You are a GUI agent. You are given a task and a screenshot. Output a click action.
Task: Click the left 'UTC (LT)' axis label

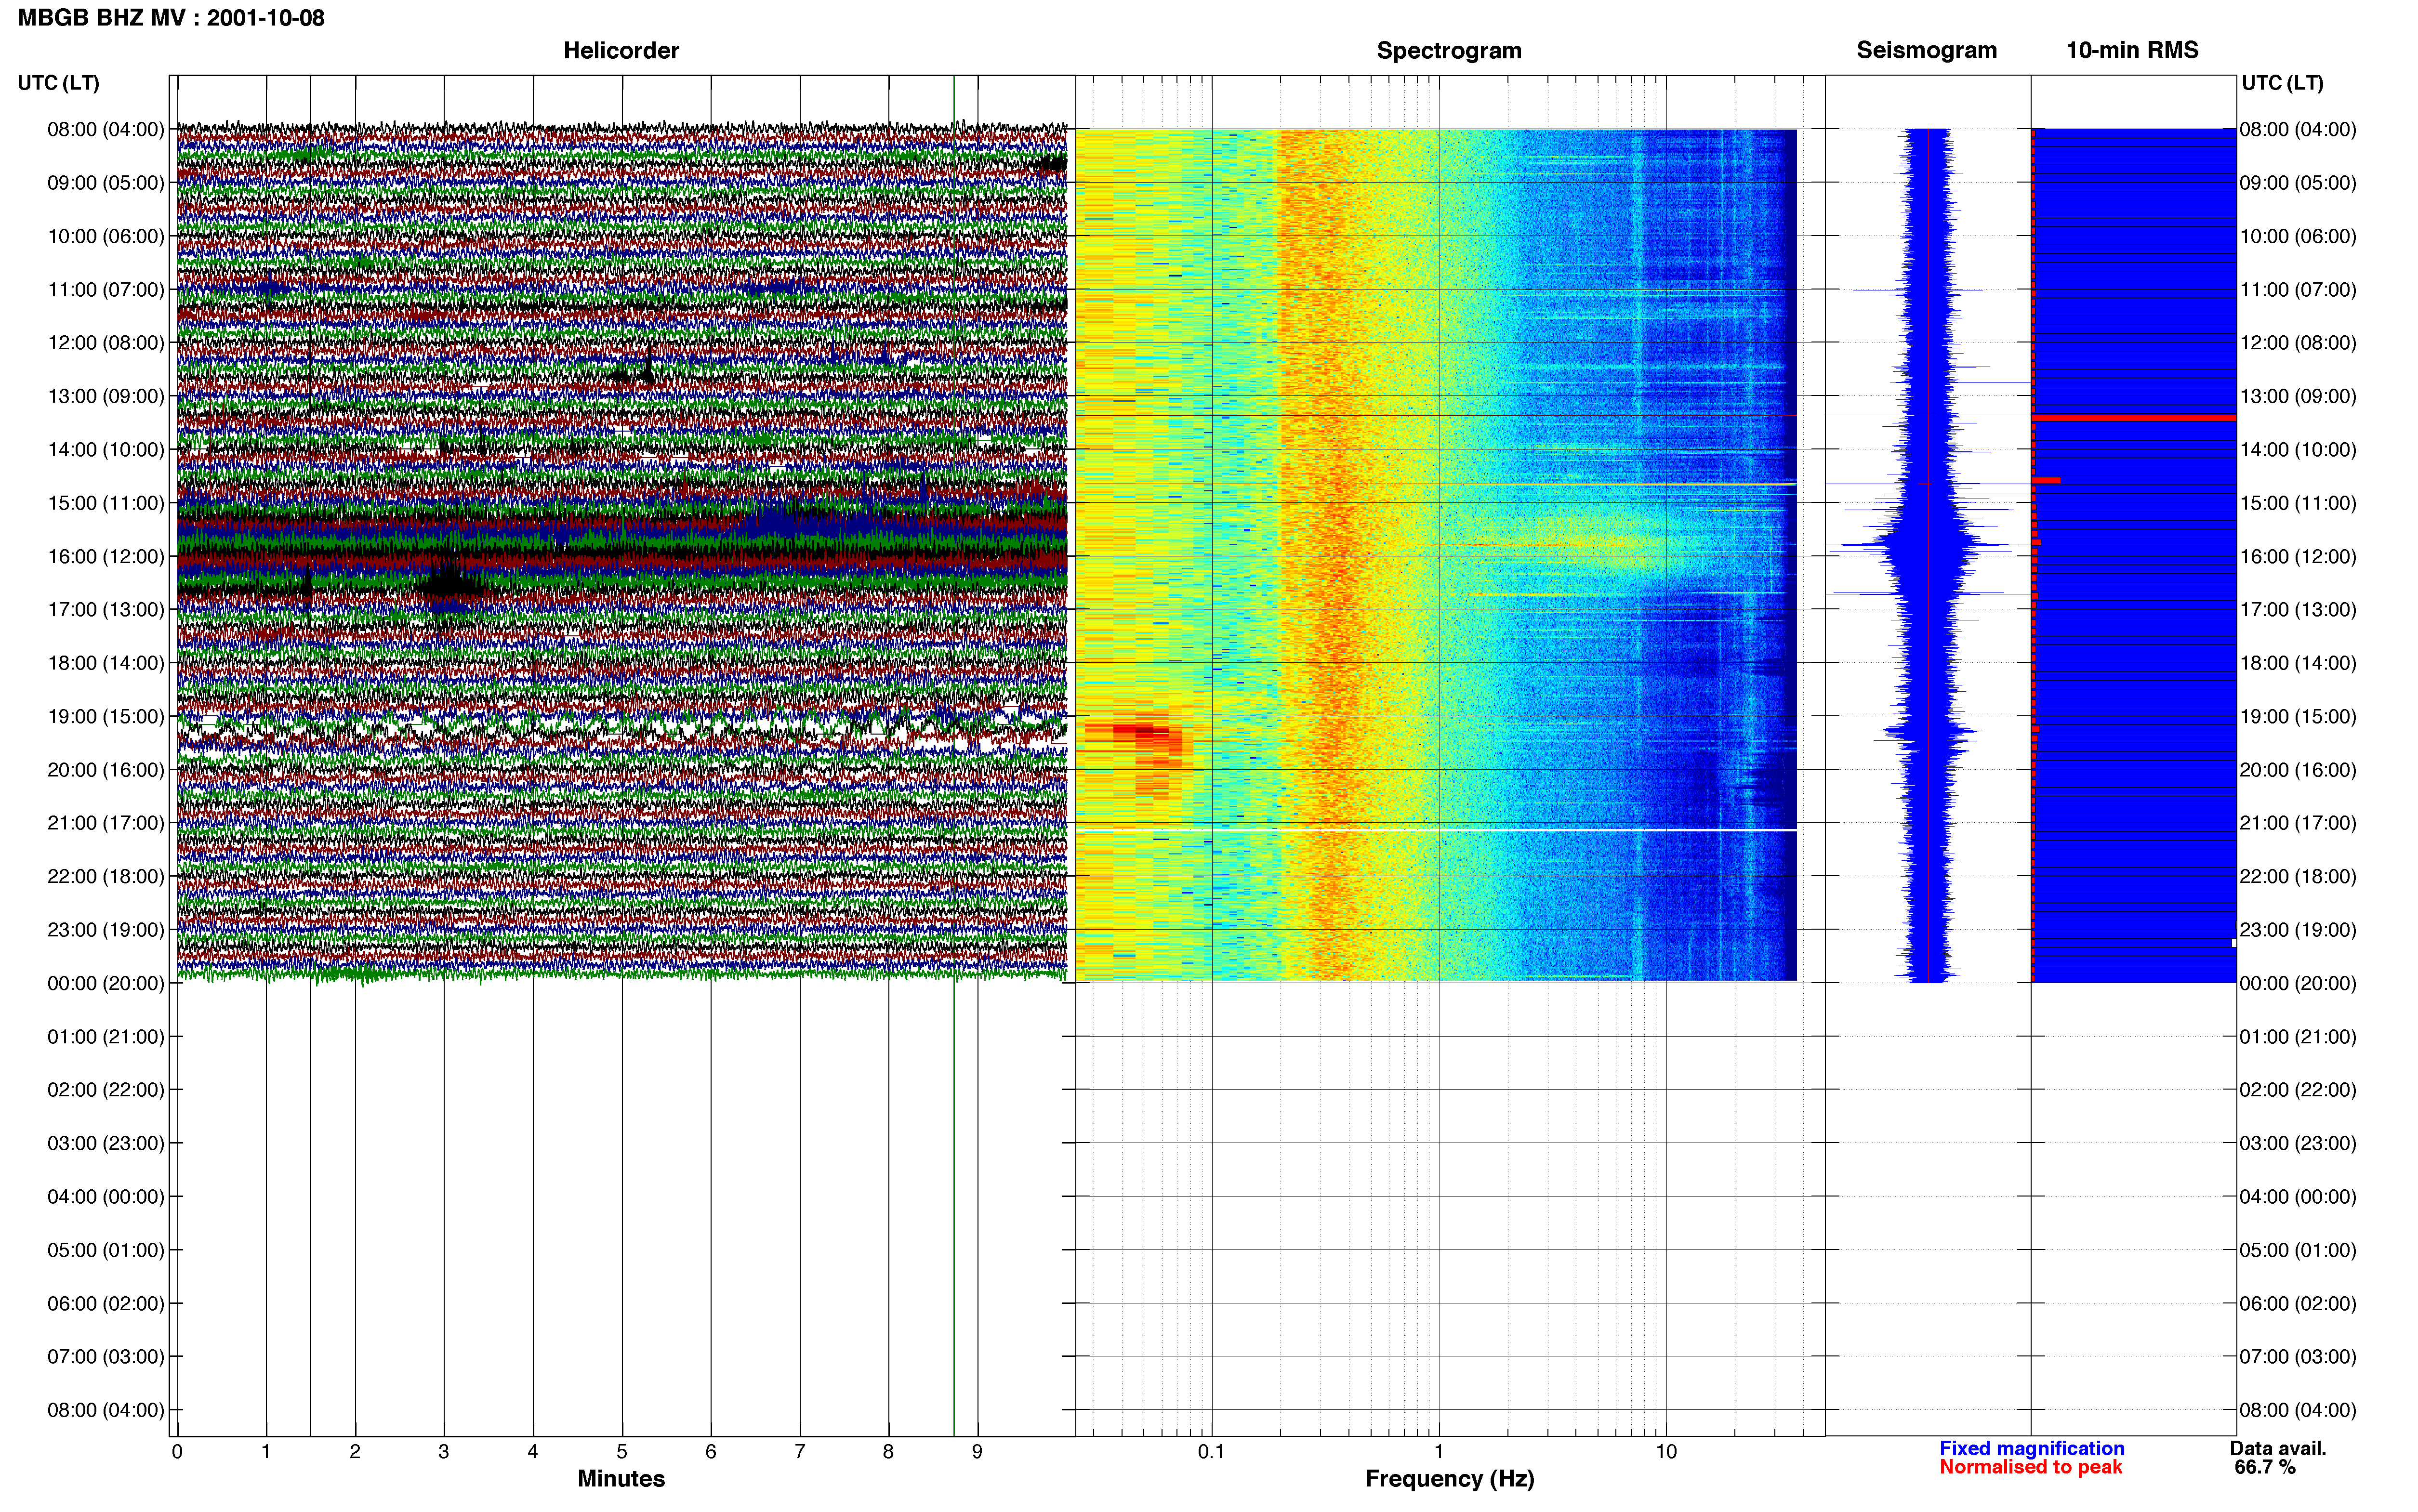tap(59, 83)
